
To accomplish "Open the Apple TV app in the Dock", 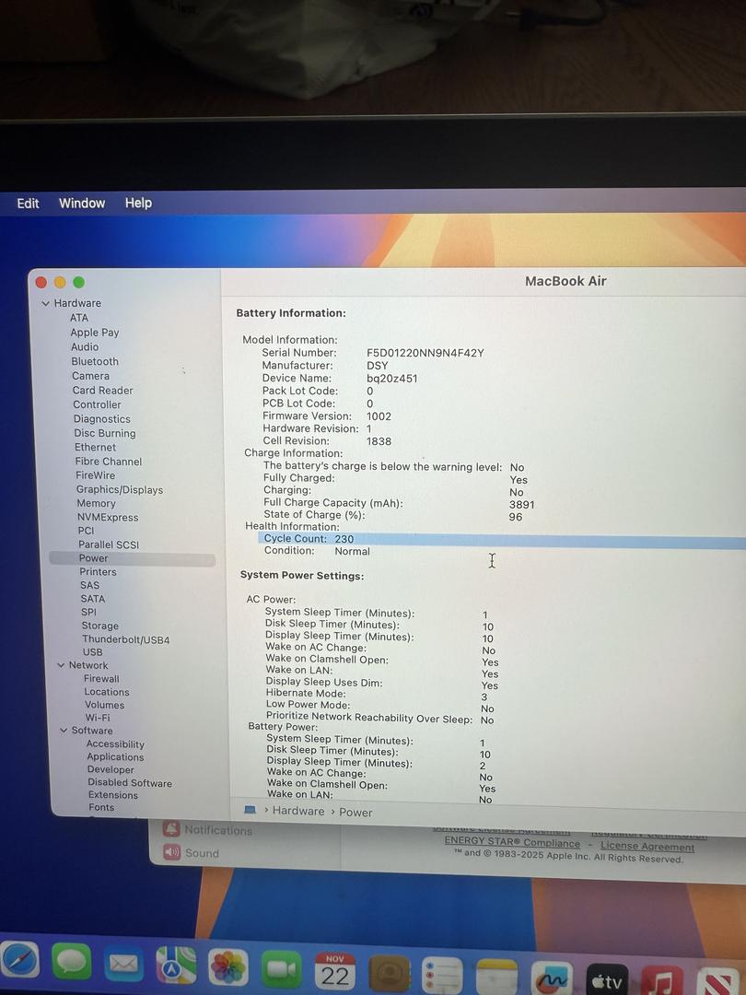I will 607,979.
